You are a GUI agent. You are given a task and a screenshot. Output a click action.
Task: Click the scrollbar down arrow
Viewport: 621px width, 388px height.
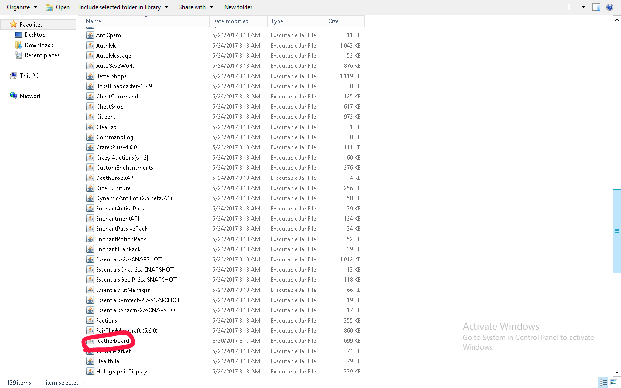point(617,372)
